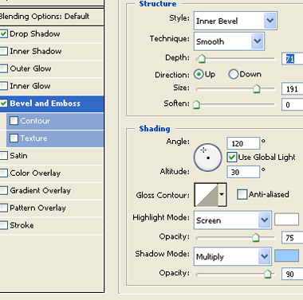The width and height of the screenshot is (303, 300).
Task: Enable the Inner Glow checkbox
Action: coord(4,86)
